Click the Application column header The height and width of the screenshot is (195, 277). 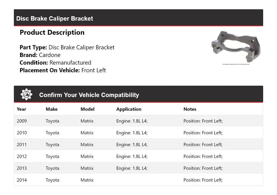[x=129, y=109]
